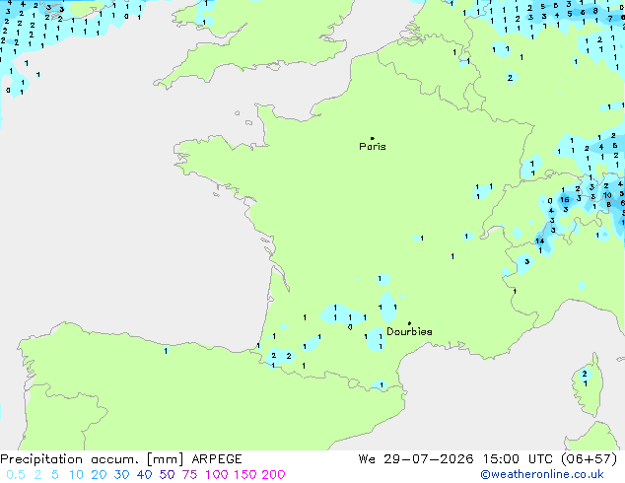This screenshot has width=625, height=483.
Task: Click the 0.5 legend value
Action: point(16,475)
